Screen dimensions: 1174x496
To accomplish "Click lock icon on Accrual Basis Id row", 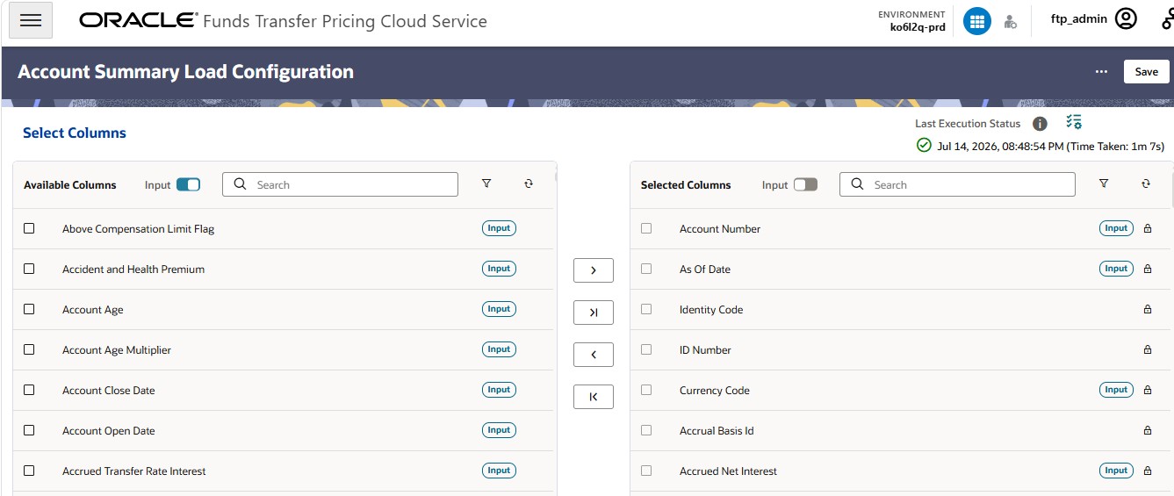I will [1147, 430].
